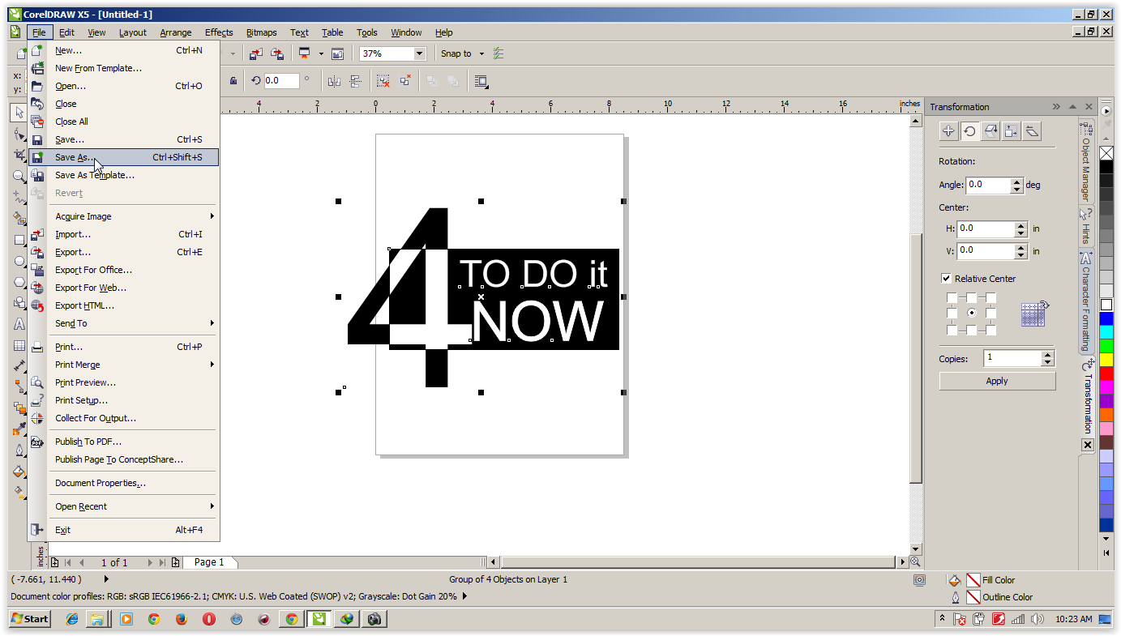Select the top-left anchor radio in Transformation docker
The width and height of the screenshot is (1121, 636).
point(950,297)
